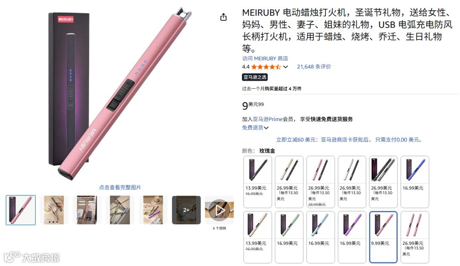Click the 亚马逊之选 Amazon's Choice badge
Screen dimensions: 460x266
click(255, 77)
